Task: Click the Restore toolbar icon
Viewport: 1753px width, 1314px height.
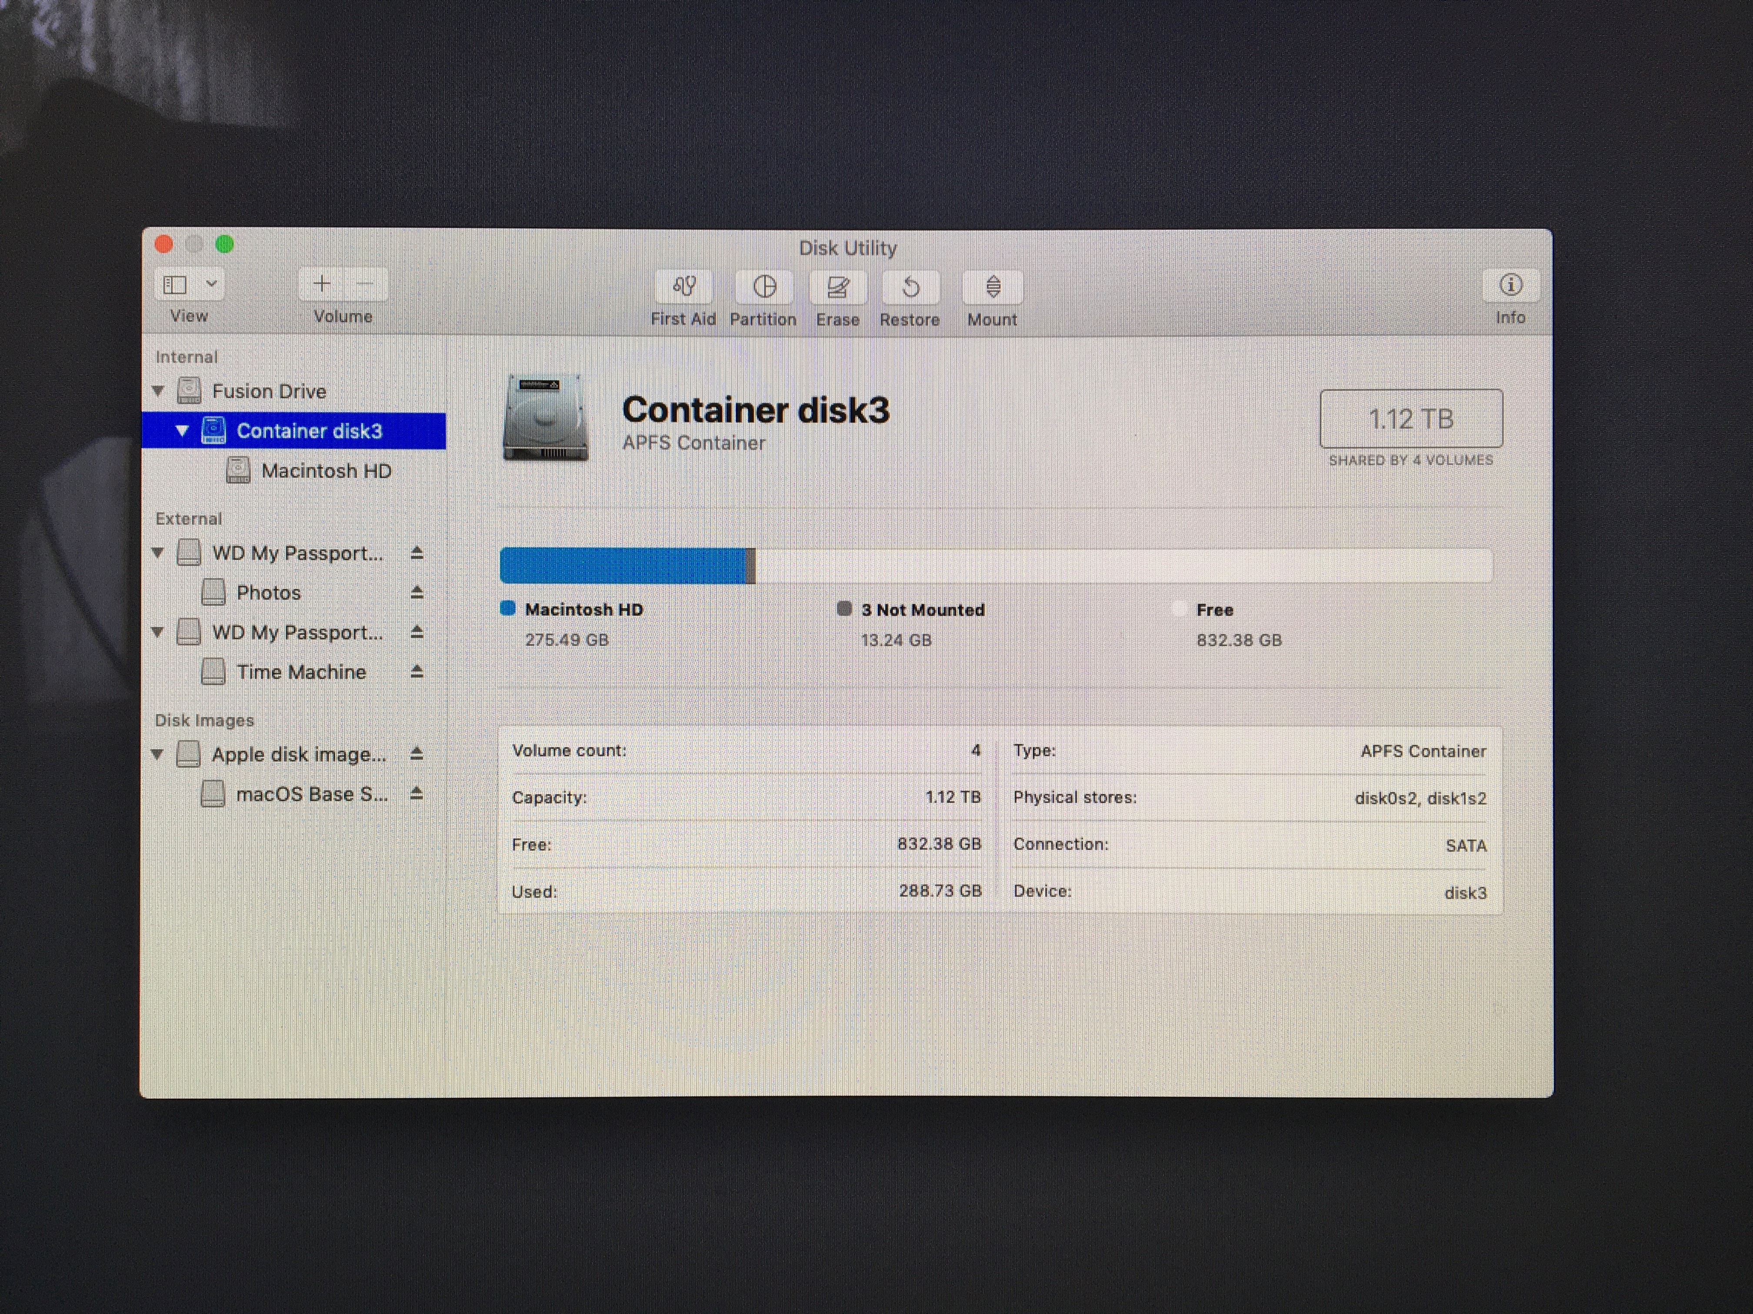Action: tap(910, 287)
